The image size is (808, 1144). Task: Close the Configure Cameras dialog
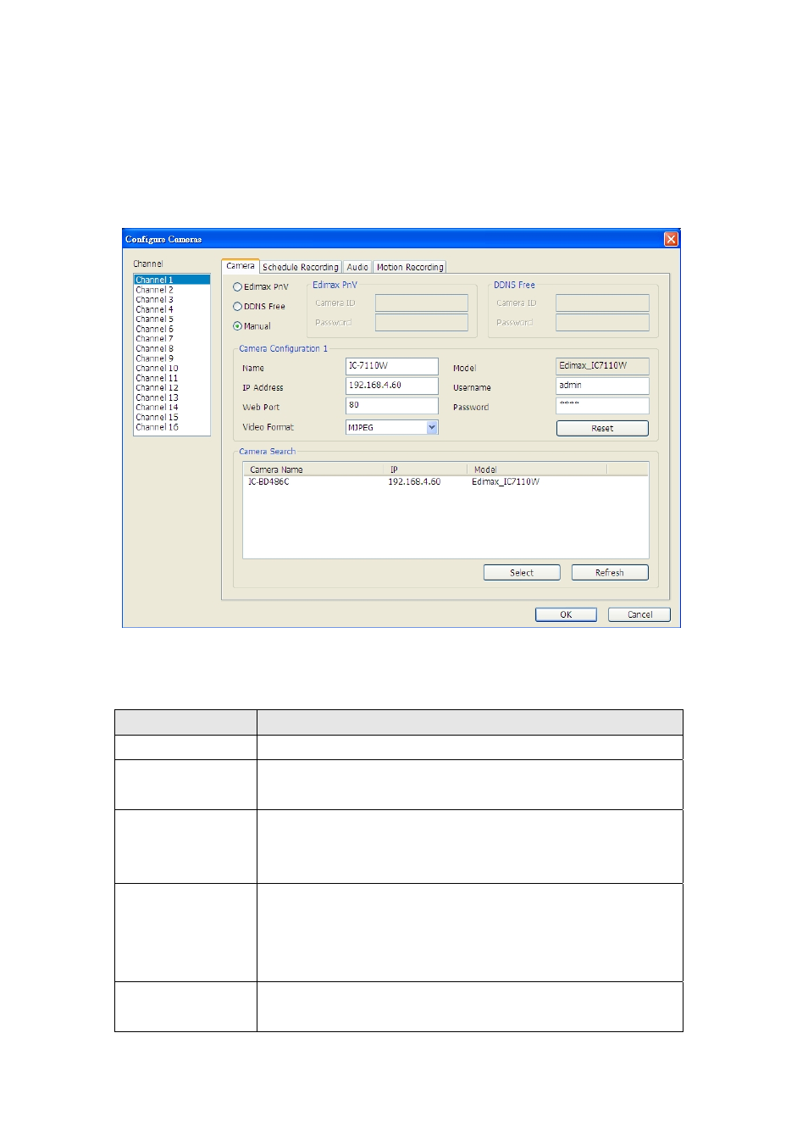tap(671, 239)
